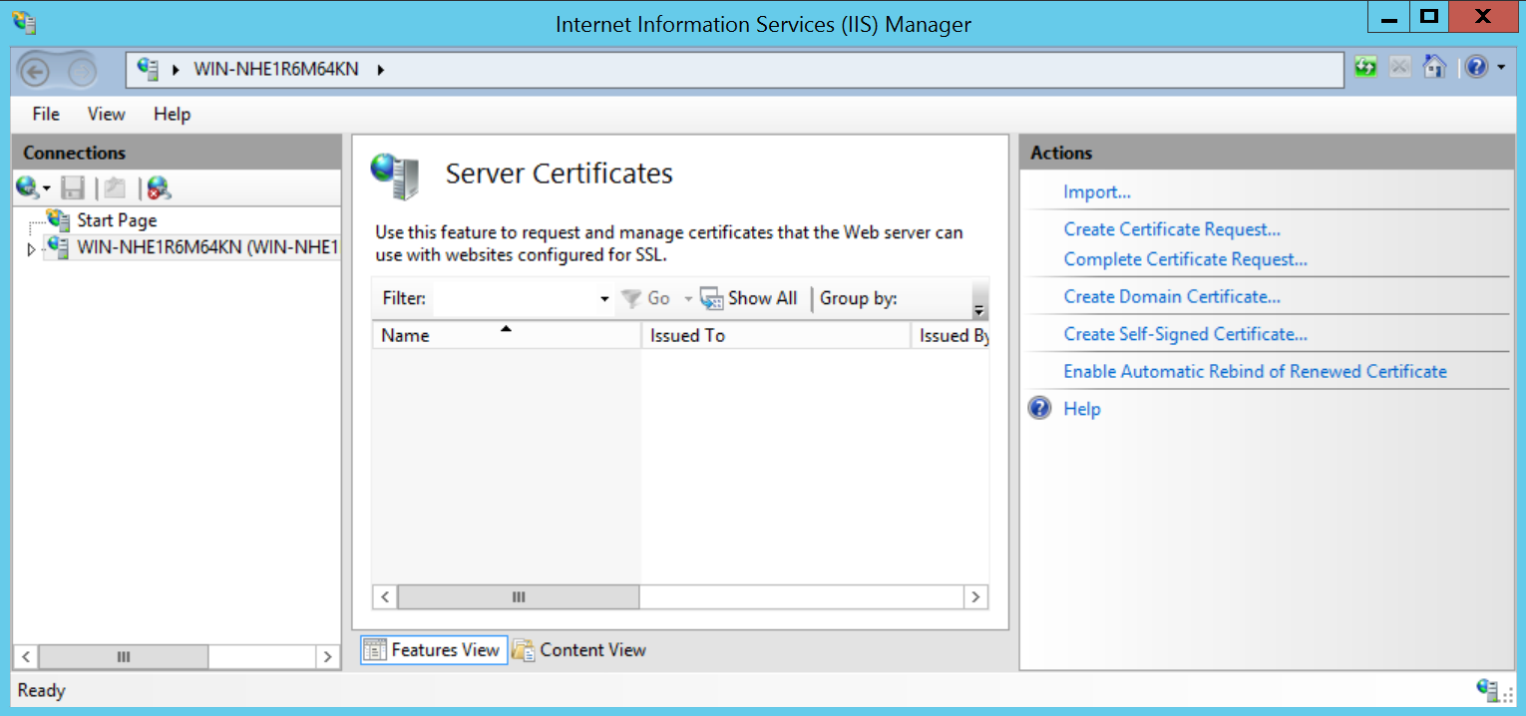This screenshot has height=716, width=1526.
Task: Click the Import... action link
Action: tap(1097, 192)
